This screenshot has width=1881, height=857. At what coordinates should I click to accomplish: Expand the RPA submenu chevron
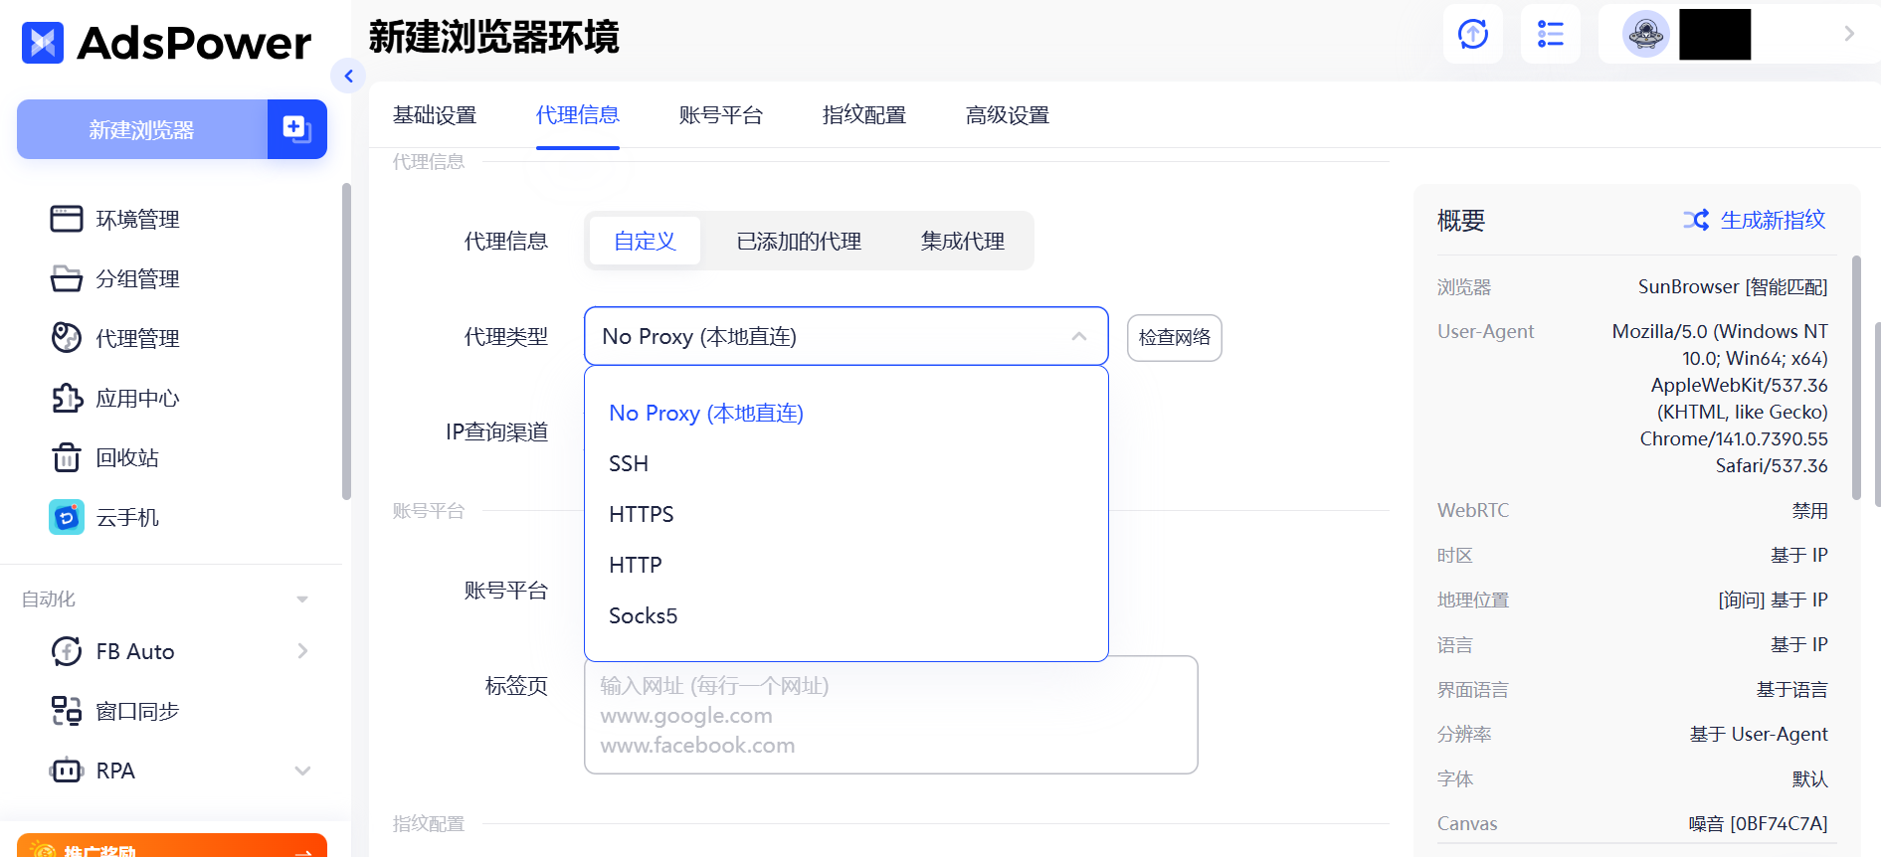click(x=303, y=771)
